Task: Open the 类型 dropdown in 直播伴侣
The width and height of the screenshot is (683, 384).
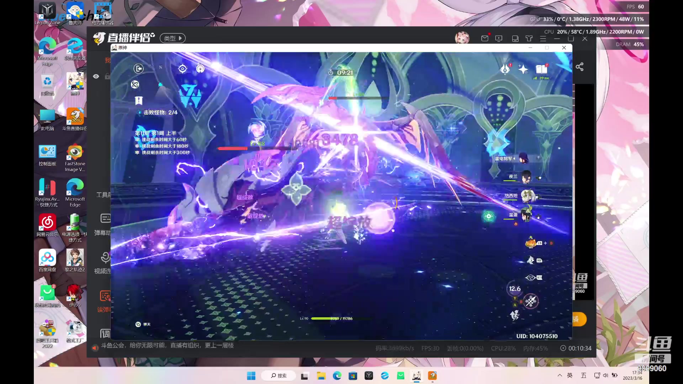Action: point(173,38)
